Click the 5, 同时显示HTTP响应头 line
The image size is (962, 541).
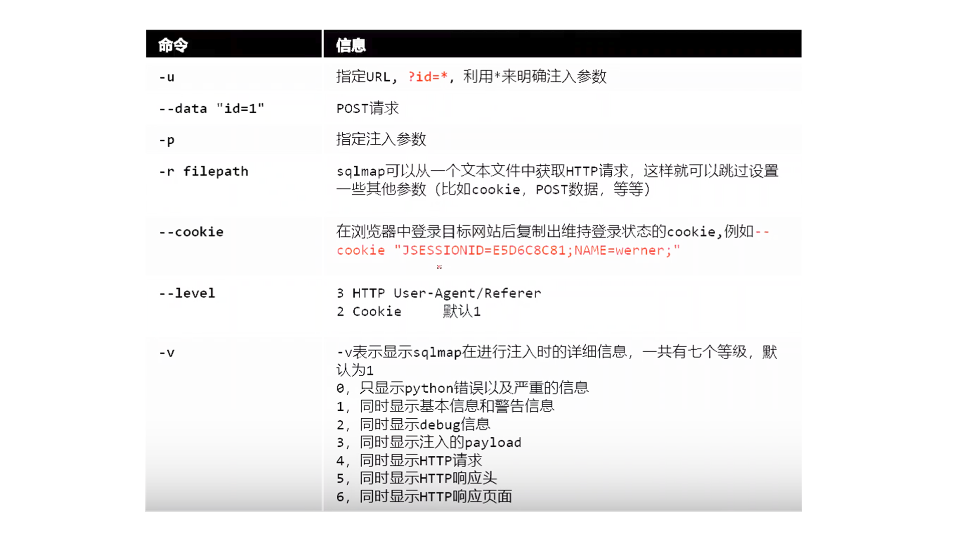(x=417, y=478)
